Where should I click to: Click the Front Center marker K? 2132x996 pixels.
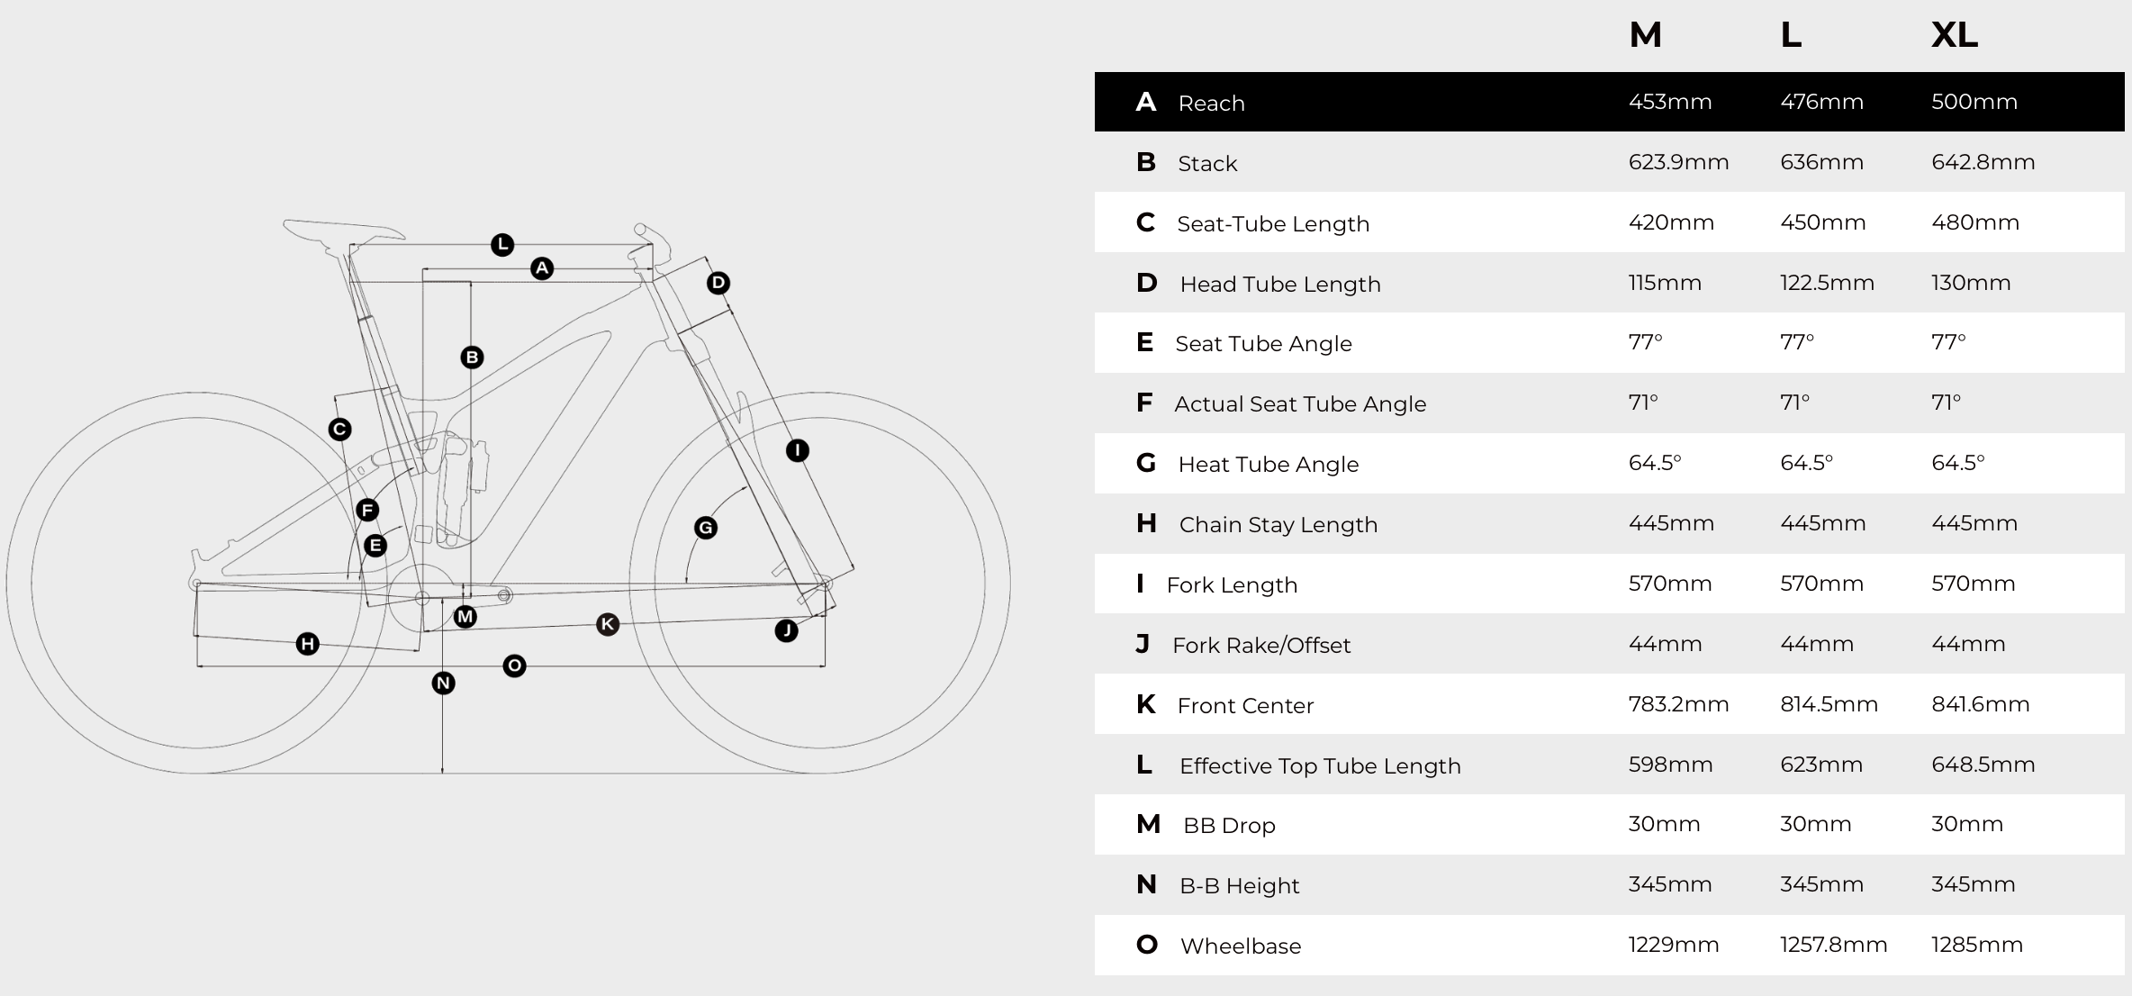click(x=608, y=624)
